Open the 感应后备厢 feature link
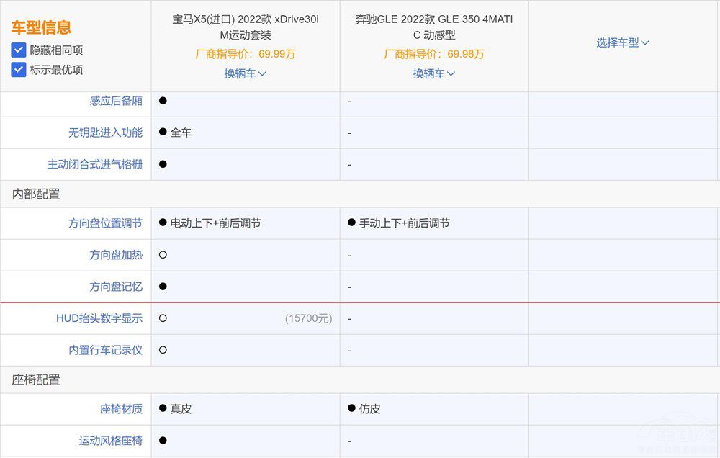 [117, 103]
